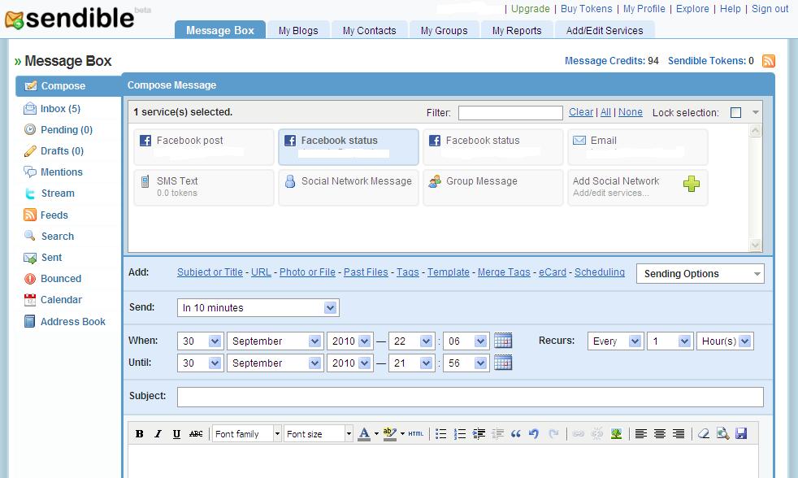This screenshot has width=798, height=478.
Task: Tick the Lock selection checkbox
Action: [735, 112]
